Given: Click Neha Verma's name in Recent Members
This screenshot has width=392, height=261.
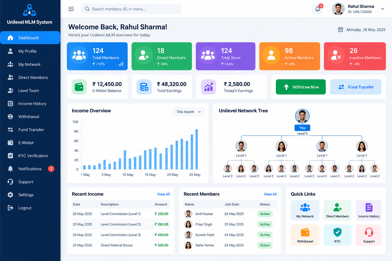Looking at the screenshot, I should point(204,245).
